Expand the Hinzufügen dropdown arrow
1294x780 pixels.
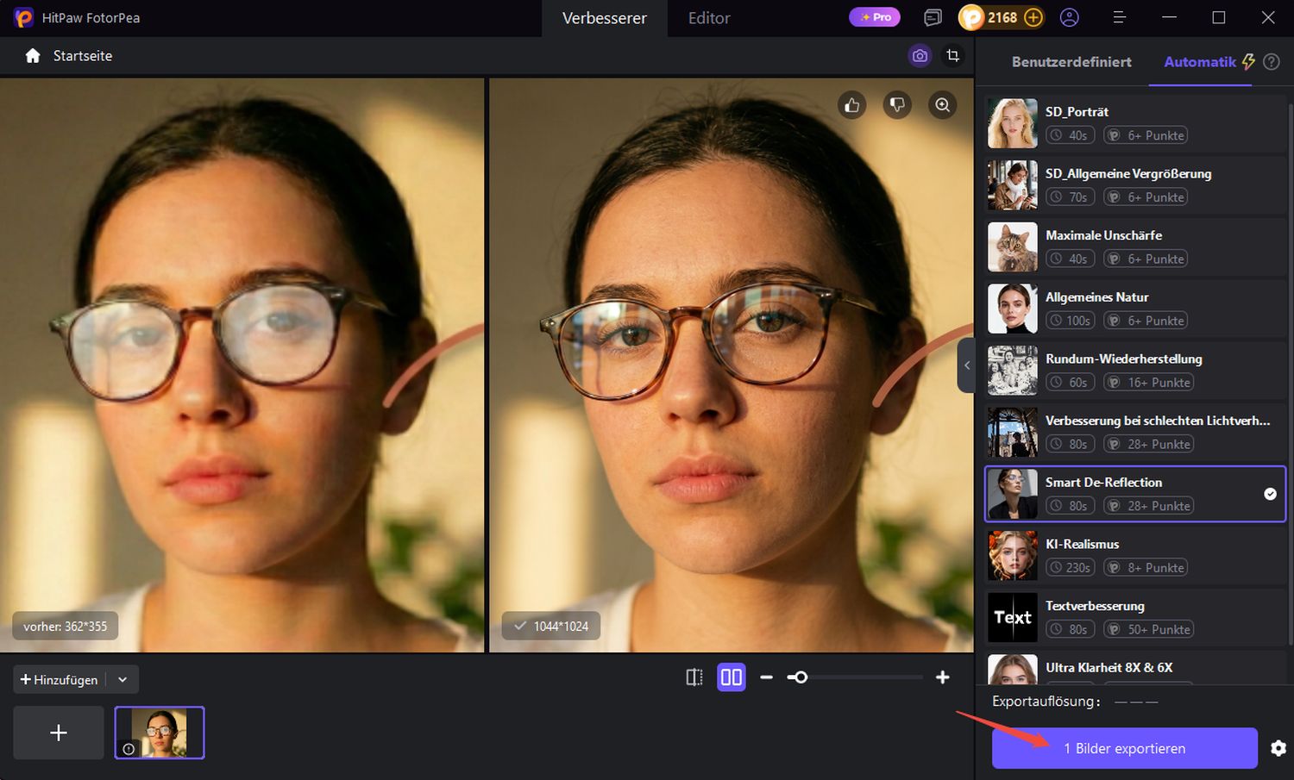[122, 680]
